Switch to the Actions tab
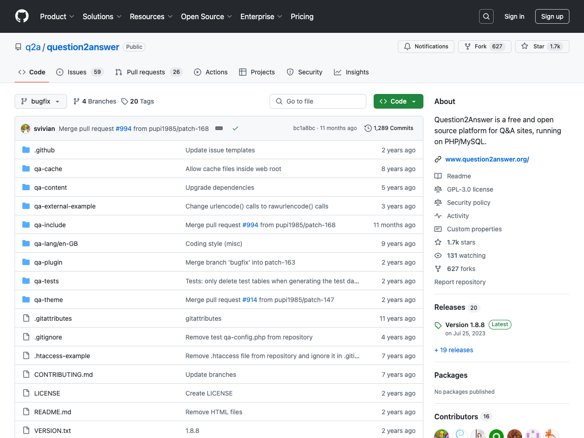 211,72
